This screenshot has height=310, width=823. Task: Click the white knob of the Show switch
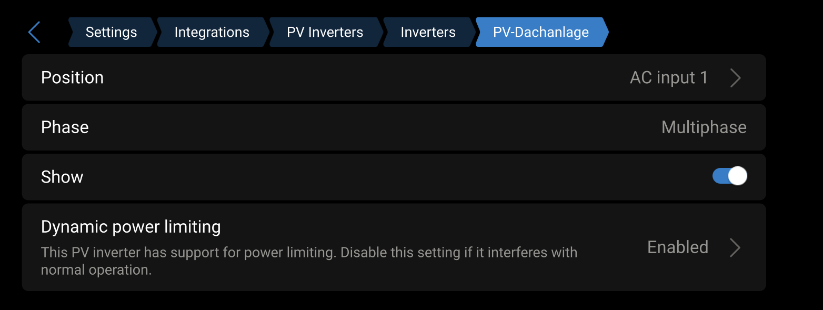pyautogui.click(x=738, y=176)
